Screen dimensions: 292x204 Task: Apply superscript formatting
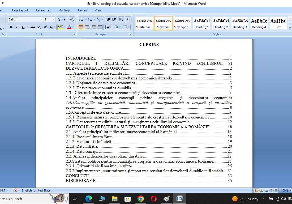[45, 27]
